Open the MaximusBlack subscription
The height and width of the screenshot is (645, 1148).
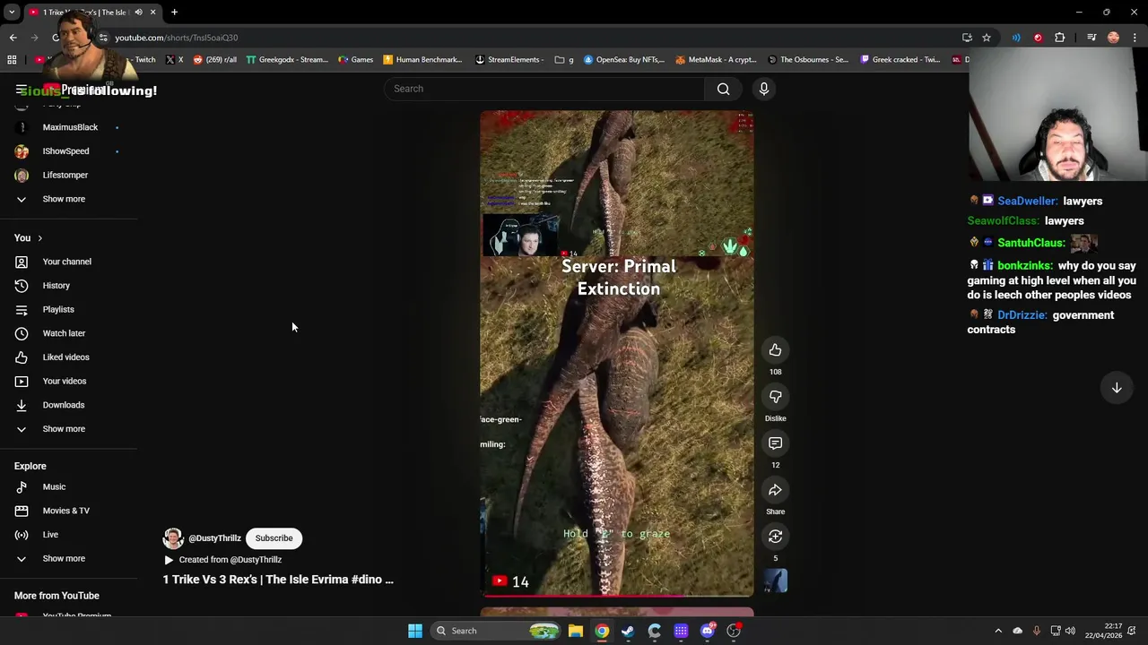point(69,127)
